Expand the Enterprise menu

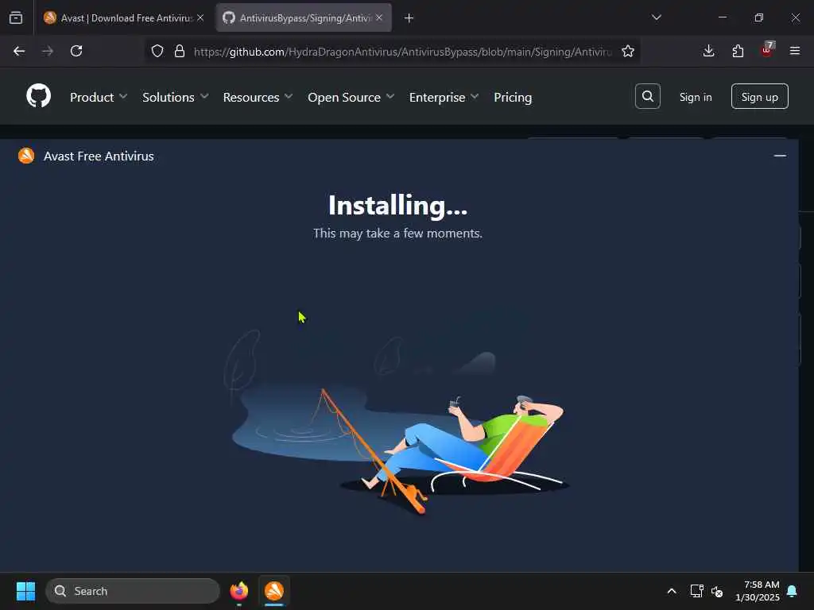(444, 97)
